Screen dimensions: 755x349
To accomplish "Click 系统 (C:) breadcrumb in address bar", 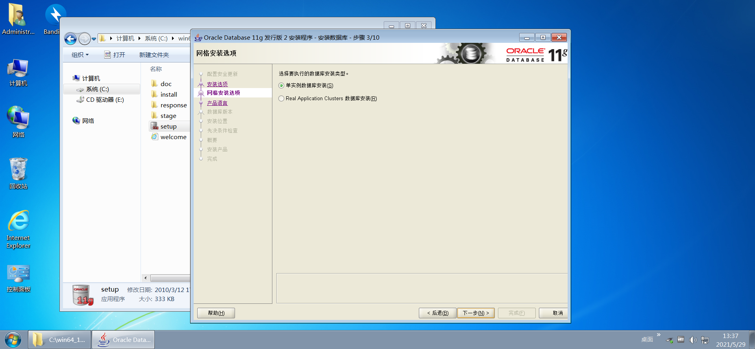I will 156,39.
